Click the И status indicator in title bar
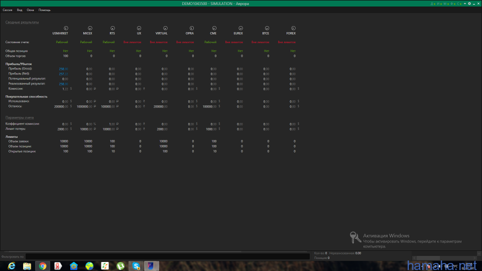The width and height of the screenshot is (482, 271). click(x=439, y=4)
